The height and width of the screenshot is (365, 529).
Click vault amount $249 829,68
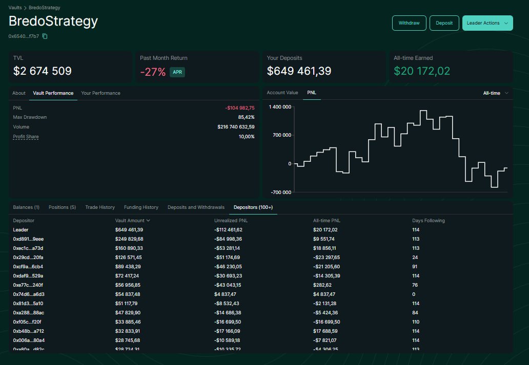(x=129, y=239)
